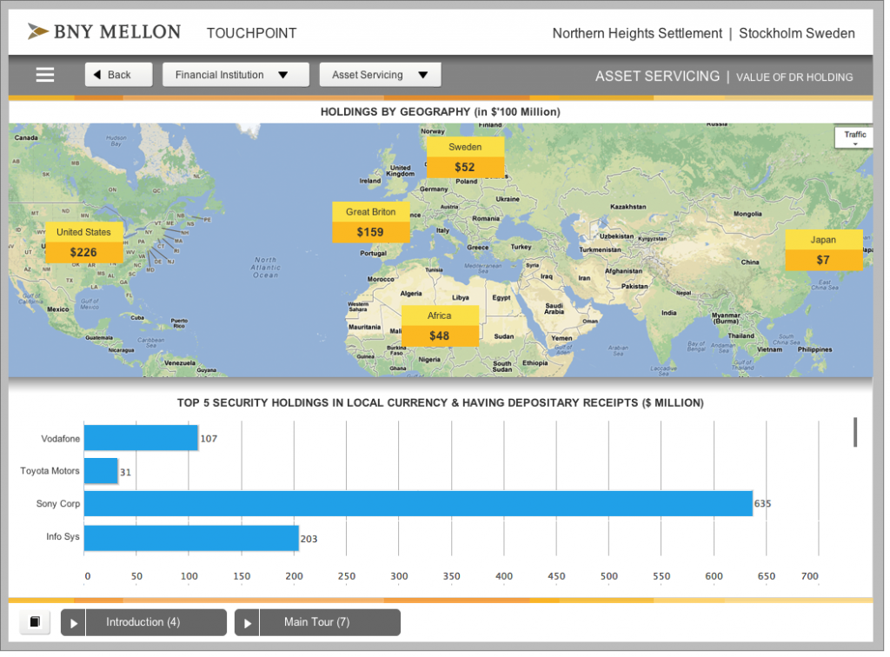Click the Vodafone axis label
Image resolution: width=890 pixels, height=657 pixels.
(x=60, y=439)
